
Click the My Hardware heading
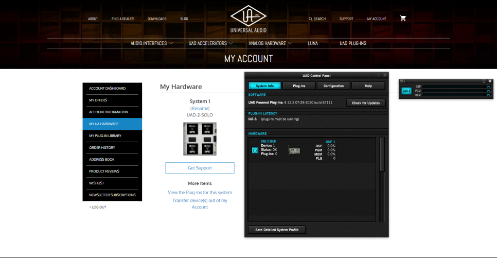[181, 87]
